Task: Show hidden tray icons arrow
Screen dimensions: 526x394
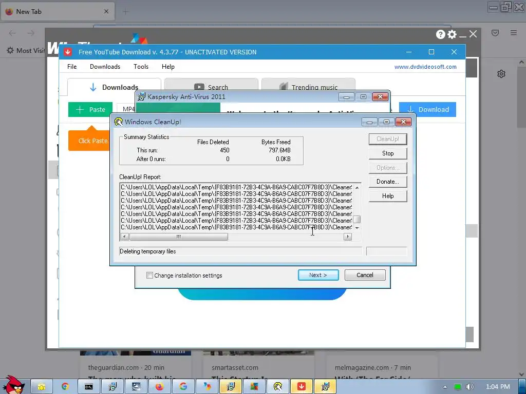Action: pos(445,387)
